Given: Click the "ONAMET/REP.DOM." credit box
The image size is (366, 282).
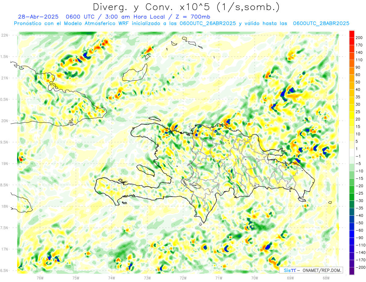Looking at the screenshot, I should click(x=311, y=270).
